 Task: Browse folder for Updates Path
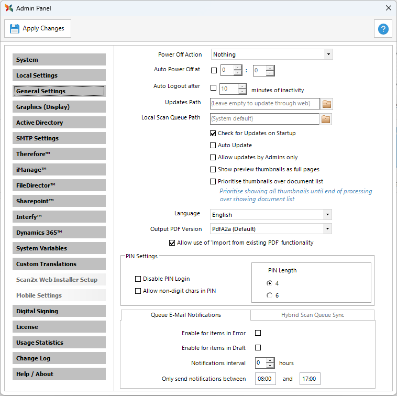point(327,104)
